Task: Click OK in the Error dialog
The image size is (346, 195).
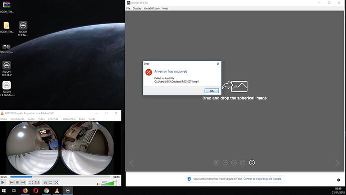Action: coord(212,91)
